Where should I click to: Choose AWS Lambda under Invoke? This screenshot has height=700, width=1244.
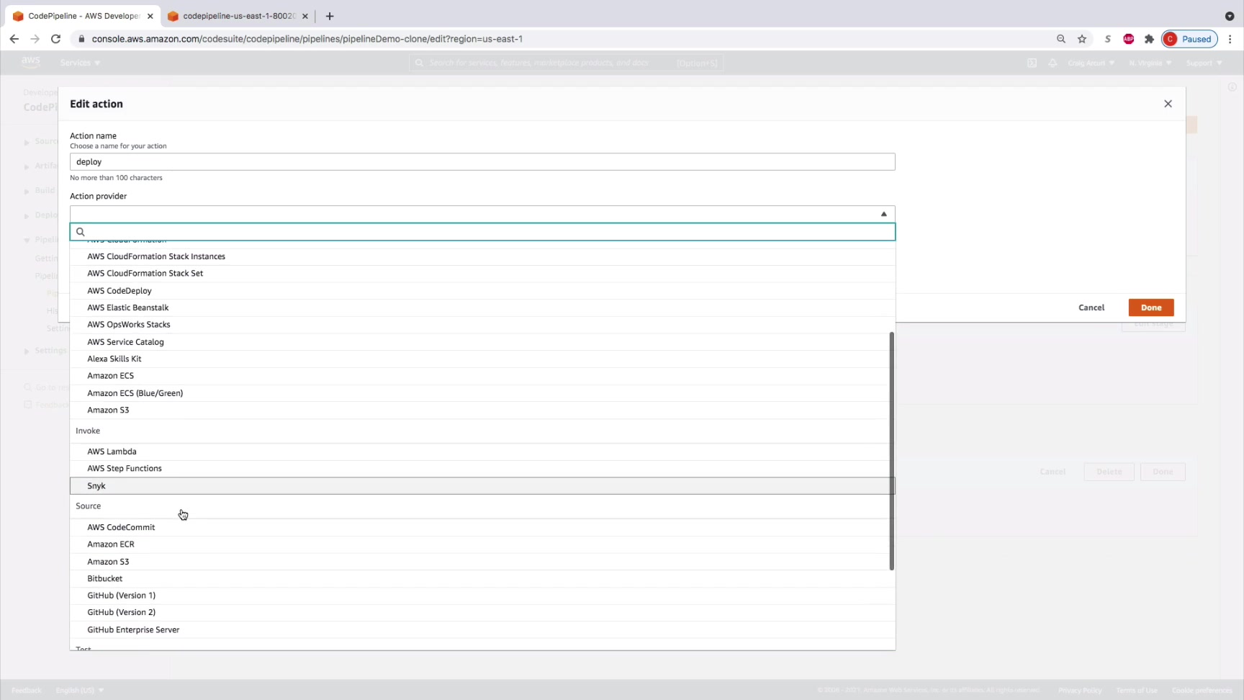[482, 452]
